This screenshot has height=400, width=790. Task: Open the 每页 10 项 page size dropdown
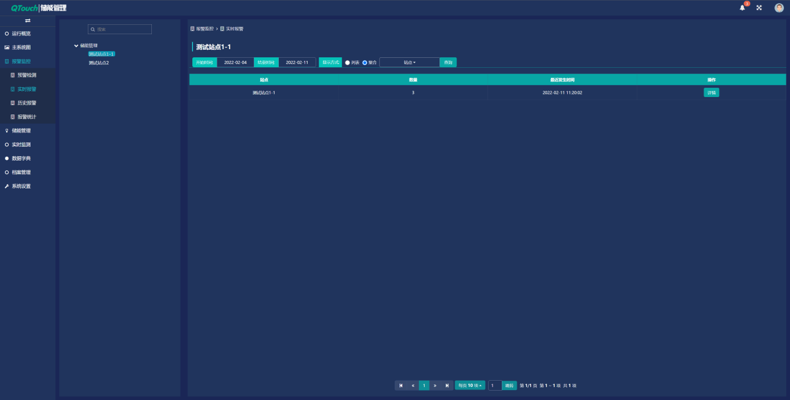(470, 386)
